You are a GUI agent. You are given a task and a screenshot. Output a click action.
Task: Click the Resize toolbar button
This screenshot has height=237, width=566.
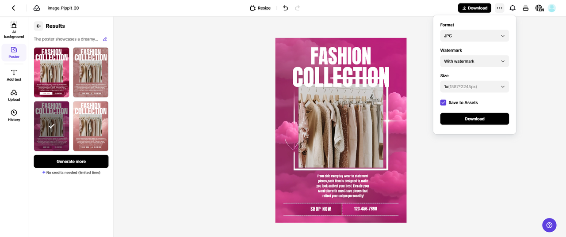(260, 8)
